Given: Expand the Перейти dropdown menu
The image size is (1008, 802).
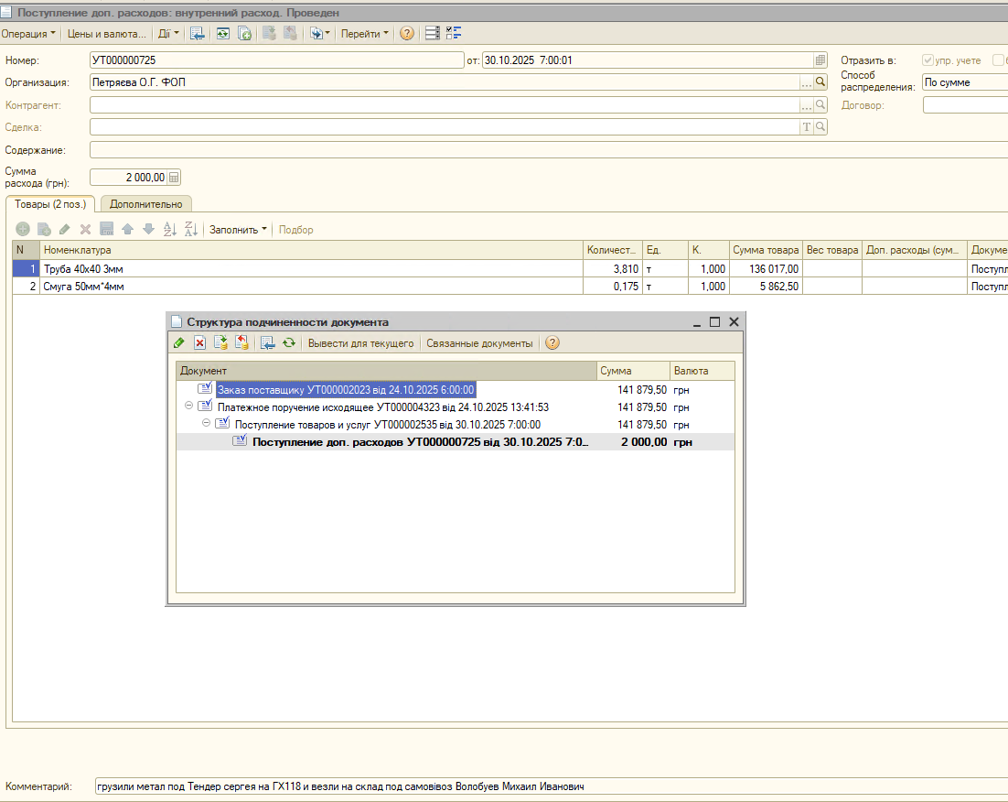Looking at the screenshot, I should pos(364,34).
